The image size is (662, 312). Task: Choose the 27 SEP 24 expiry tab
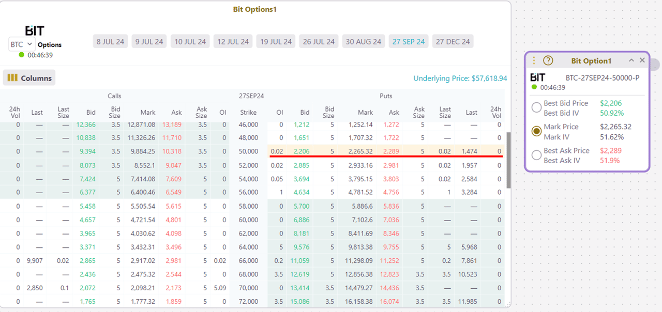coord(409,41)
